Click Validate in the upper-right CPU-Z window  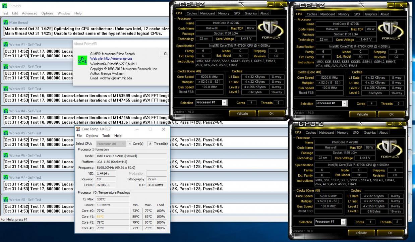[362, 114]
